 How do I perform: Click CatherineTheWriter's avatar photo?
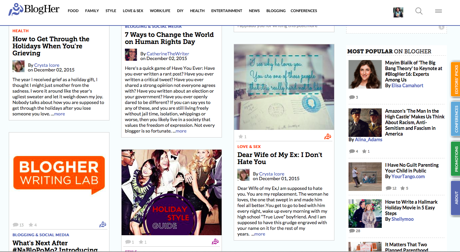pyautogui.click(x=131, y=55)
